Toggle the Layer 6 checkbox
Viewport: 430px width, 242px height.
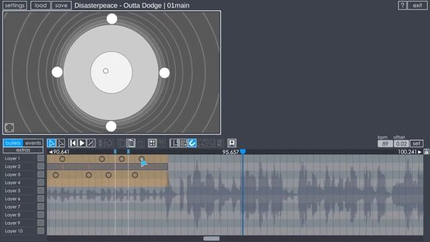coord(40,199)
